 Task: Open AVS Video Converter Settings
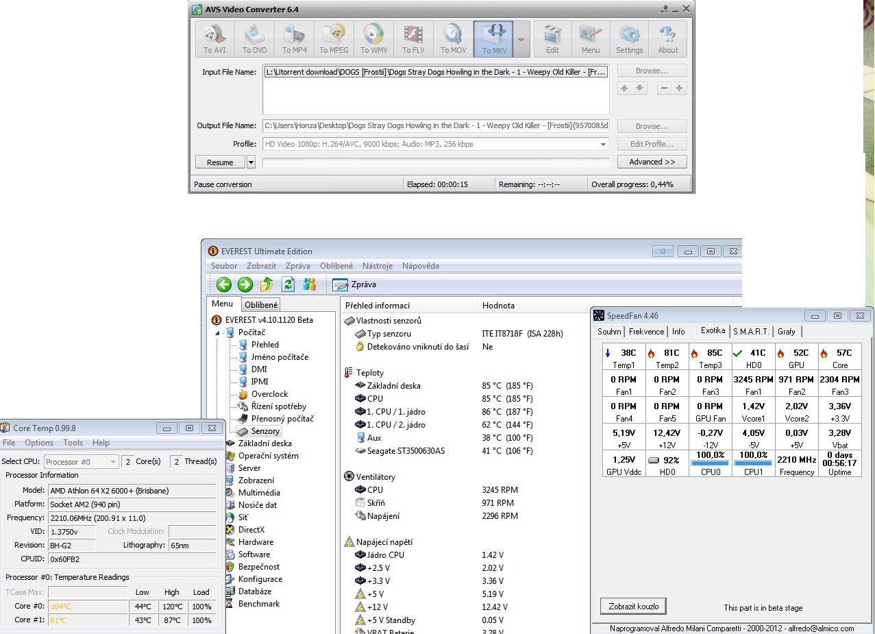[x=629, y=39]
